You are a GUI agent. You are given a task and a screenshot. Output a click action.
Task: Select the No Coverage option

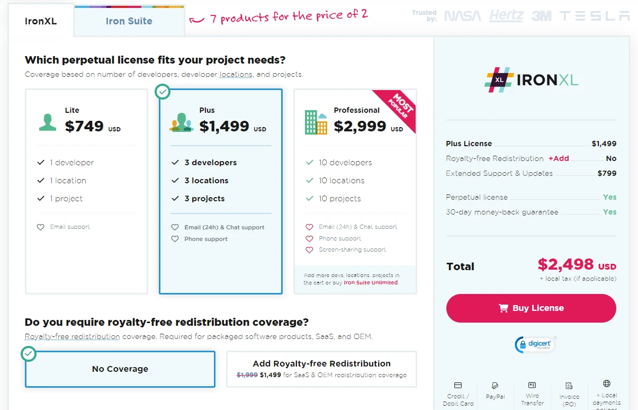[120, 369]
